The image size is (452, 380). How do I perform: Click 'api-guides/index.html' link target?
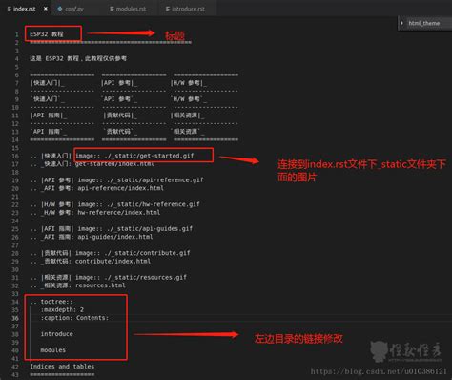coord(115,237)
